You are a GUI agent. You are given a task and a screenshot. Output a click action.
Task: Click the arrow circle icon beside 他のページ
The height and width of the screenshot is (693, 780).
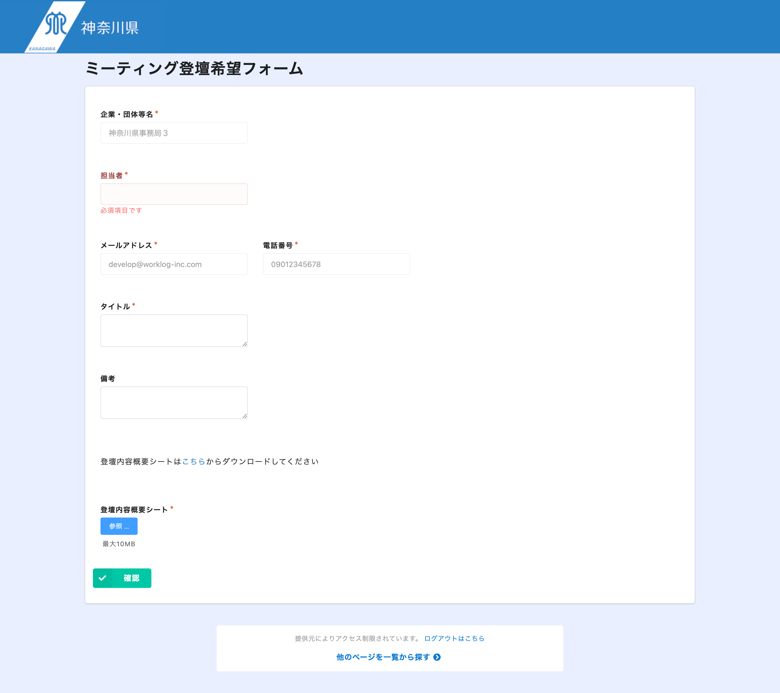point(437,657)
